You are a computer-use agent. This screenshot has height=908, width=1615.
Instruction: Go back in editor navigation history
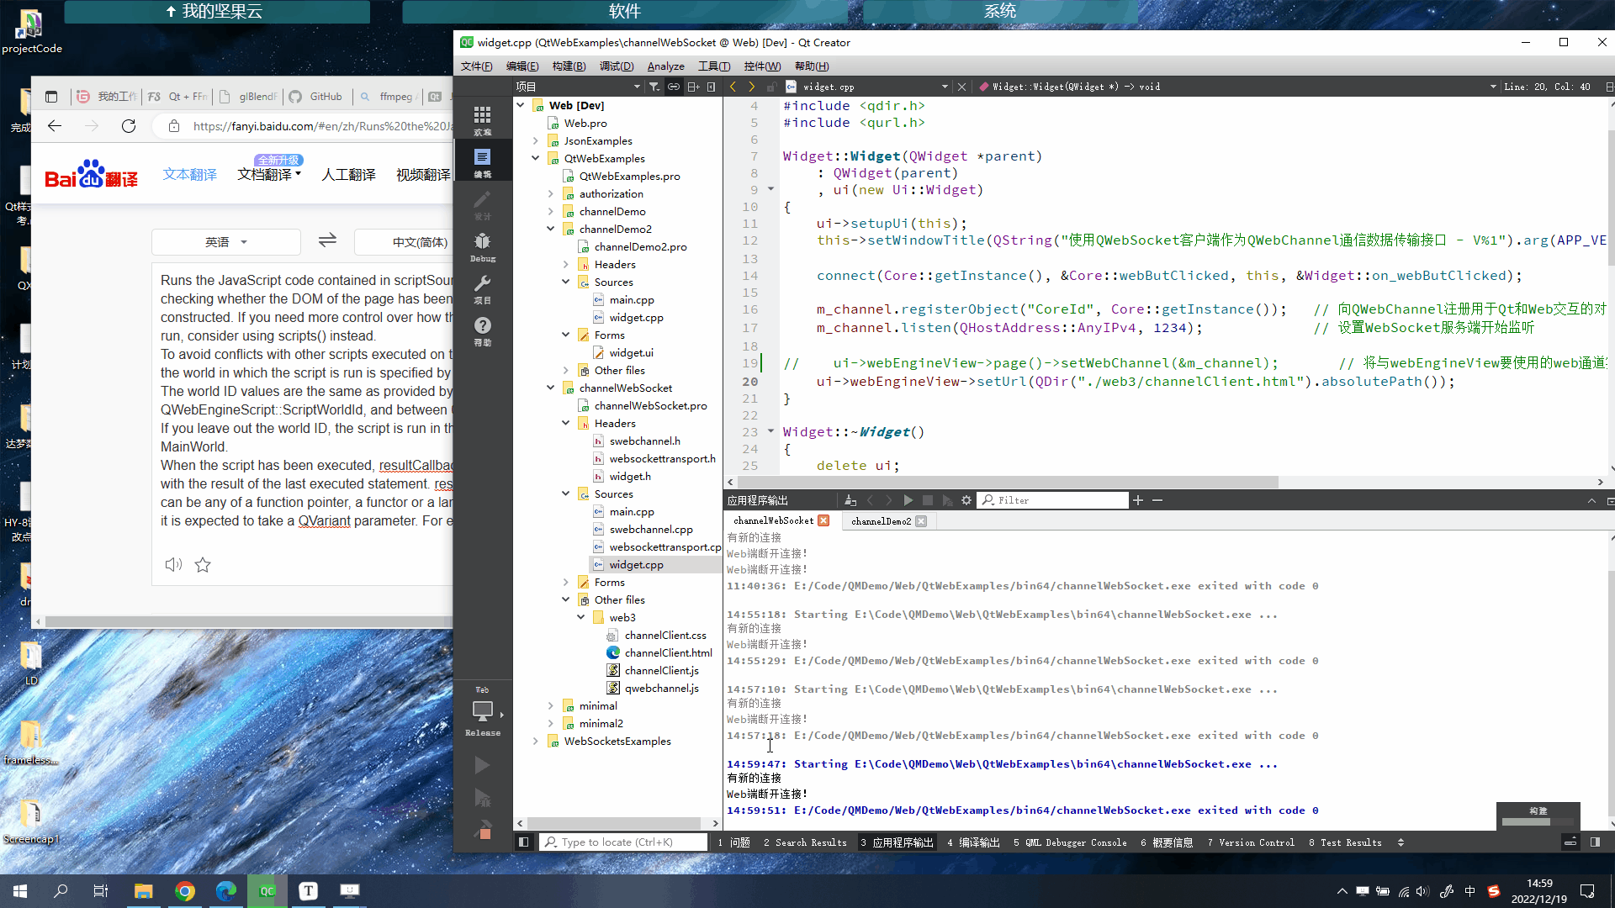[733, 87]
